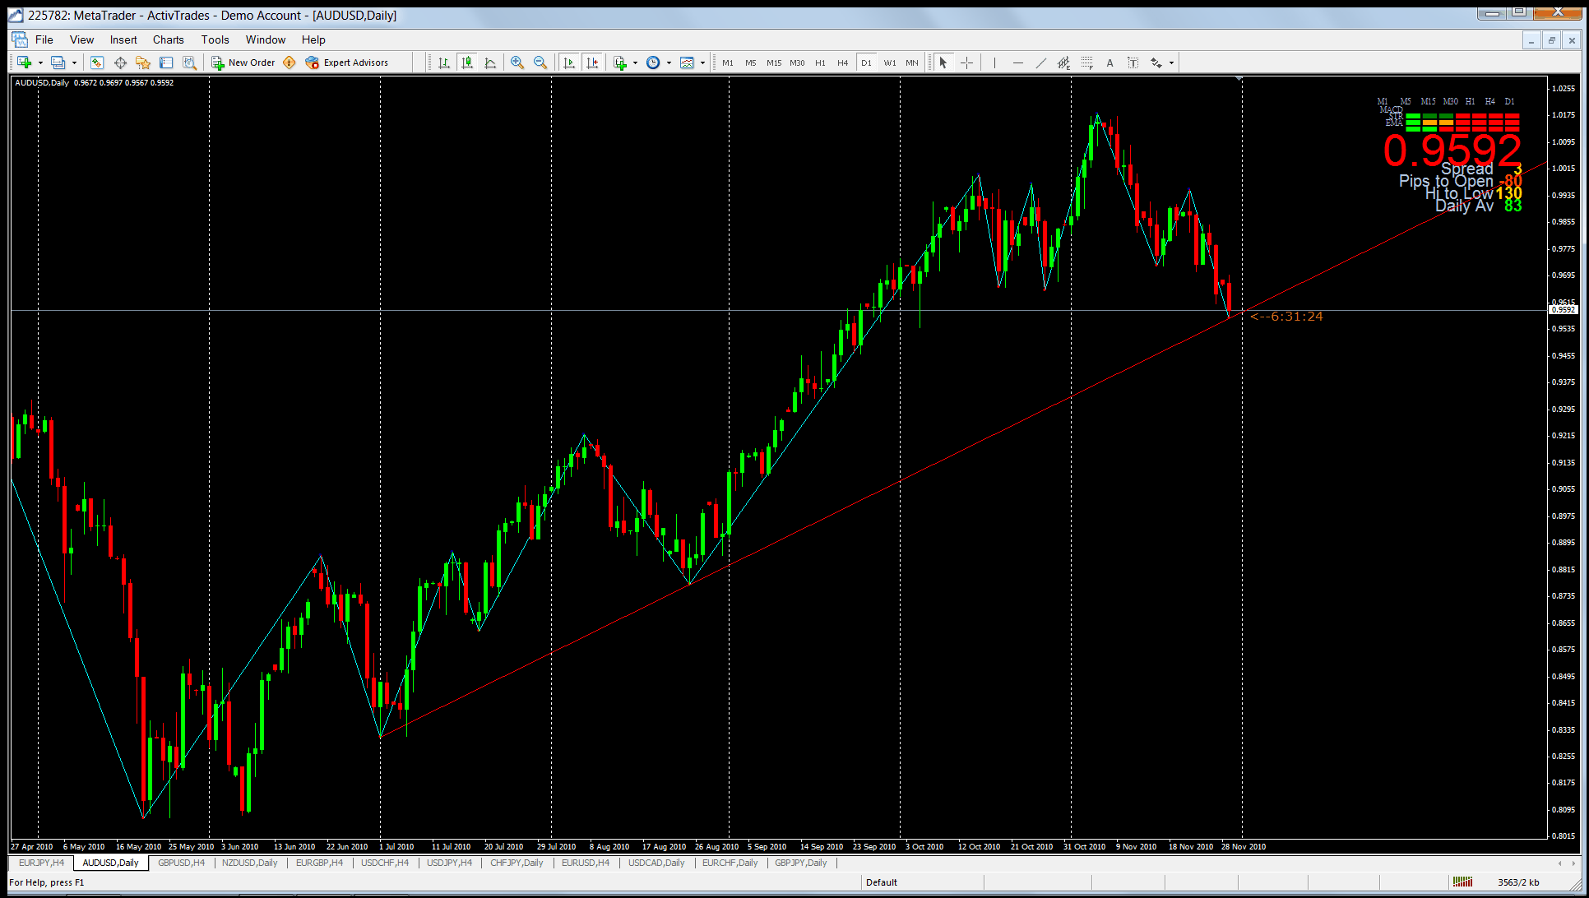Select the trendline drawing tool
The height and width of the screenshot is (898, 1589).
1040,62
